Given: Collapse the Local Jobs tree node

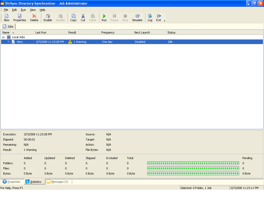Looking at the screenshot, I should [3, 37].
